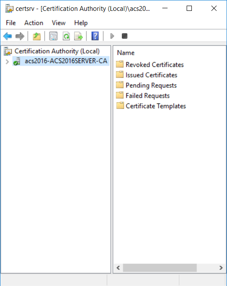Click the Name column header

(x=126, y=53)
